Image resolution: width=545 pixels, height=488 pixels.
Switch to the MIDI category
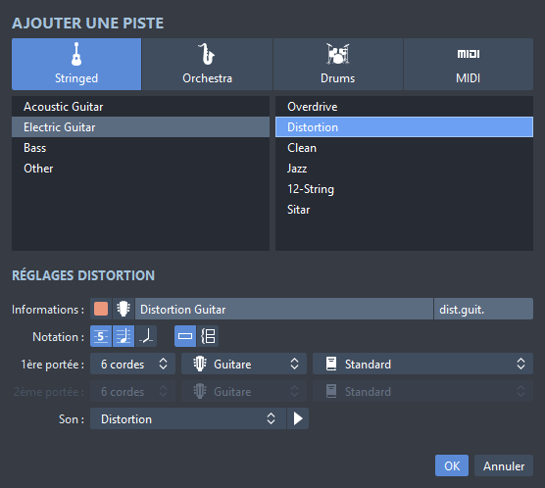(469, 65)
